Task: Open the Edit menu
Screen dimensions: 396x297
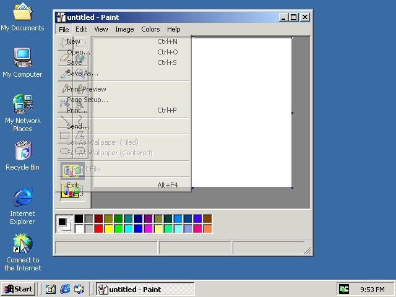Action: [x=81, y=29]
